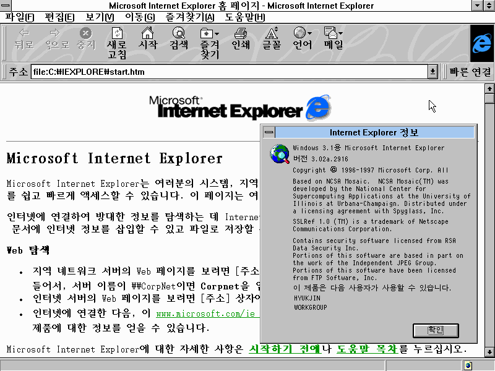Expand the Language button dropdown arrow
This screenshot has width=495, height=371.
[x=309, y=33]
